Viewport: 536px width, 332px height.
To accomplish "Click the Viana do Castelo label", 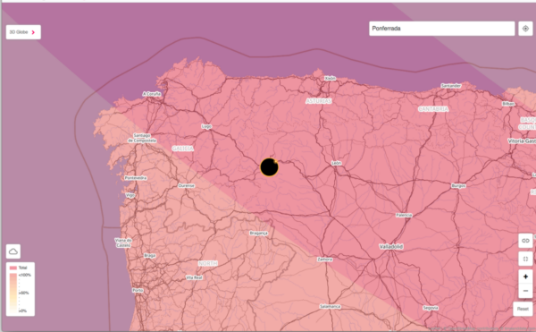I will click(x=123, y=243).
